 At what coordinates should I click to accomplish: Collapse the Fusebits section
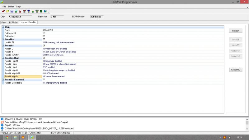tap(3, 46)
